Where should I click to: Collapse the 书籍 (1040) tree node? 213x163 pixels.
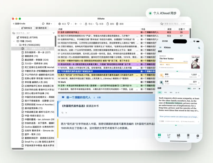coord(14,41)
